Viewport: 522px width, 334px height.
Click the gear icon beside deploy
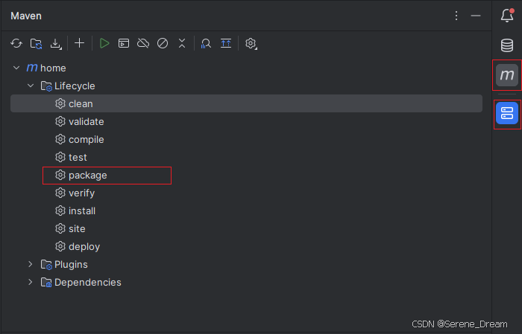(60, 246)
